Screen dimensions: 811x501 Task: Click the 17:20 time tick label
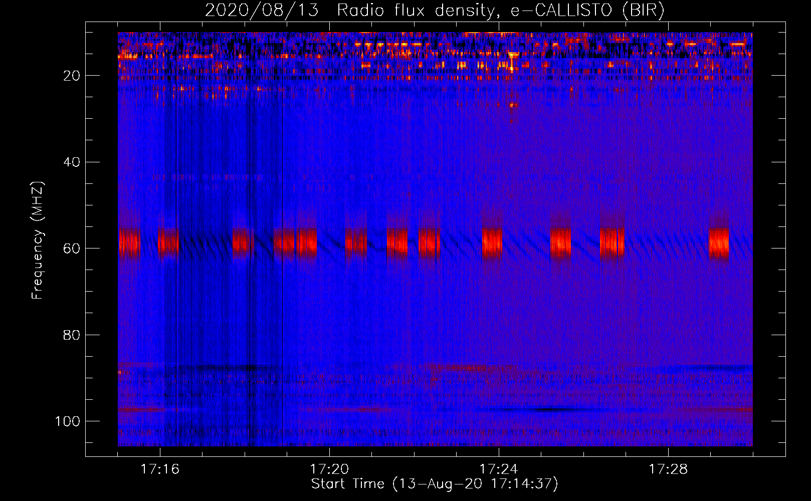[329, 469]
